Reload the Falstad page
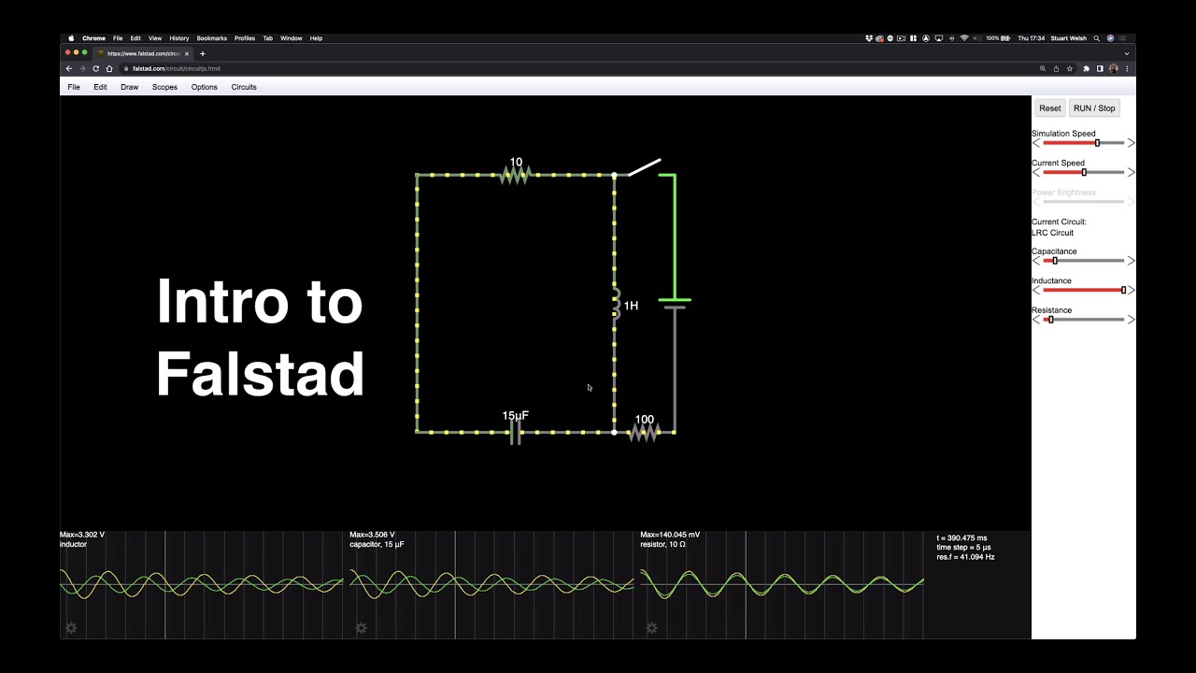The image size is (1196, 673). (95, 68)
